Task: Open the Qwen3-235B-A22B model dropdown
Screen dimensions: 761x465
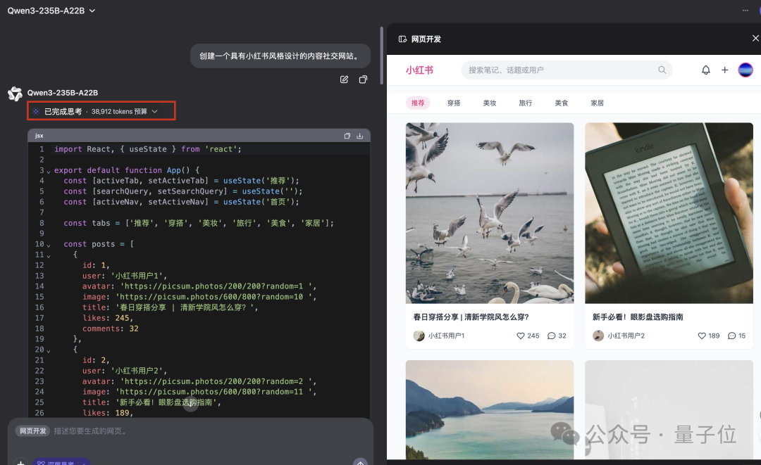Action: coord(51,11)
